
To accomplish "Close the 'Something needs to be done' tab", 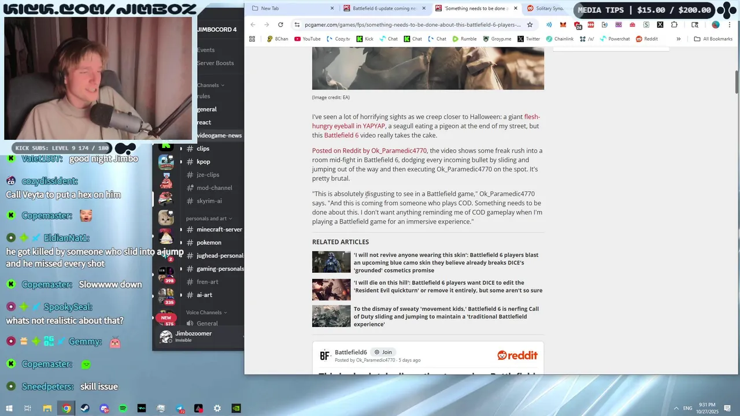I will [516, 8].
